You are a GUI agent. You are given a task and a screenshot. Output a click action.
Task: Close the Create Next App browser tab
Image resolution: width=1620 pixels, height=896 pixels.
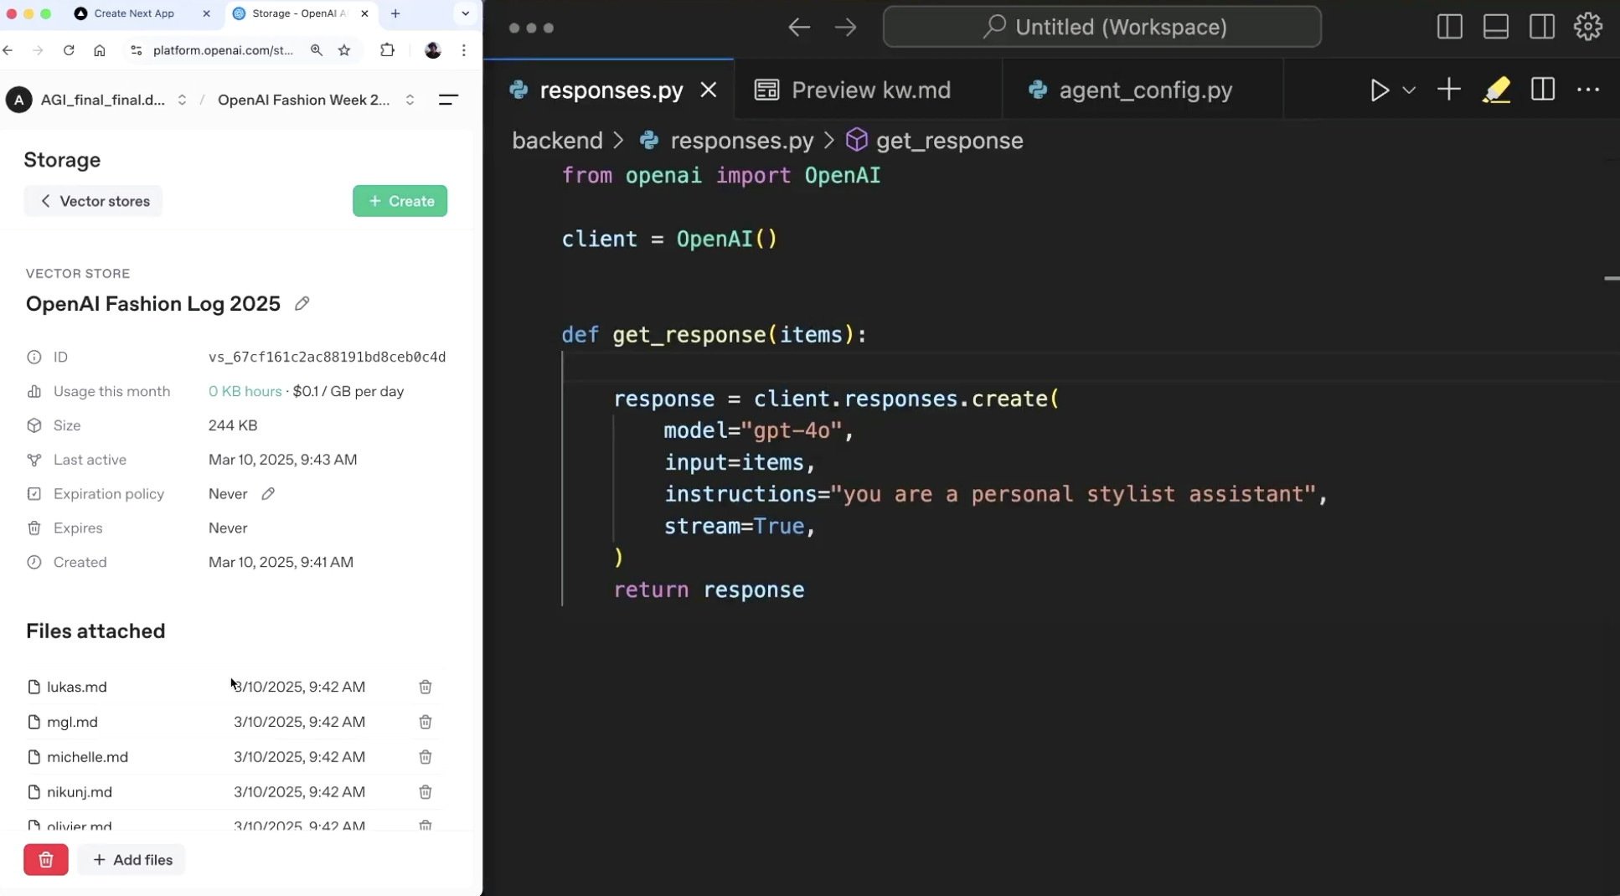207,13
